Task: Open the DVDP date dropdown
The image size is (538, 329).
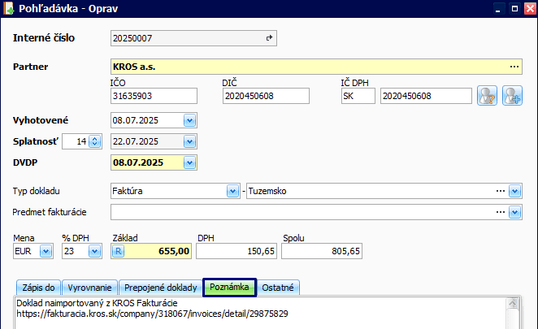Action: click(190, 162)
